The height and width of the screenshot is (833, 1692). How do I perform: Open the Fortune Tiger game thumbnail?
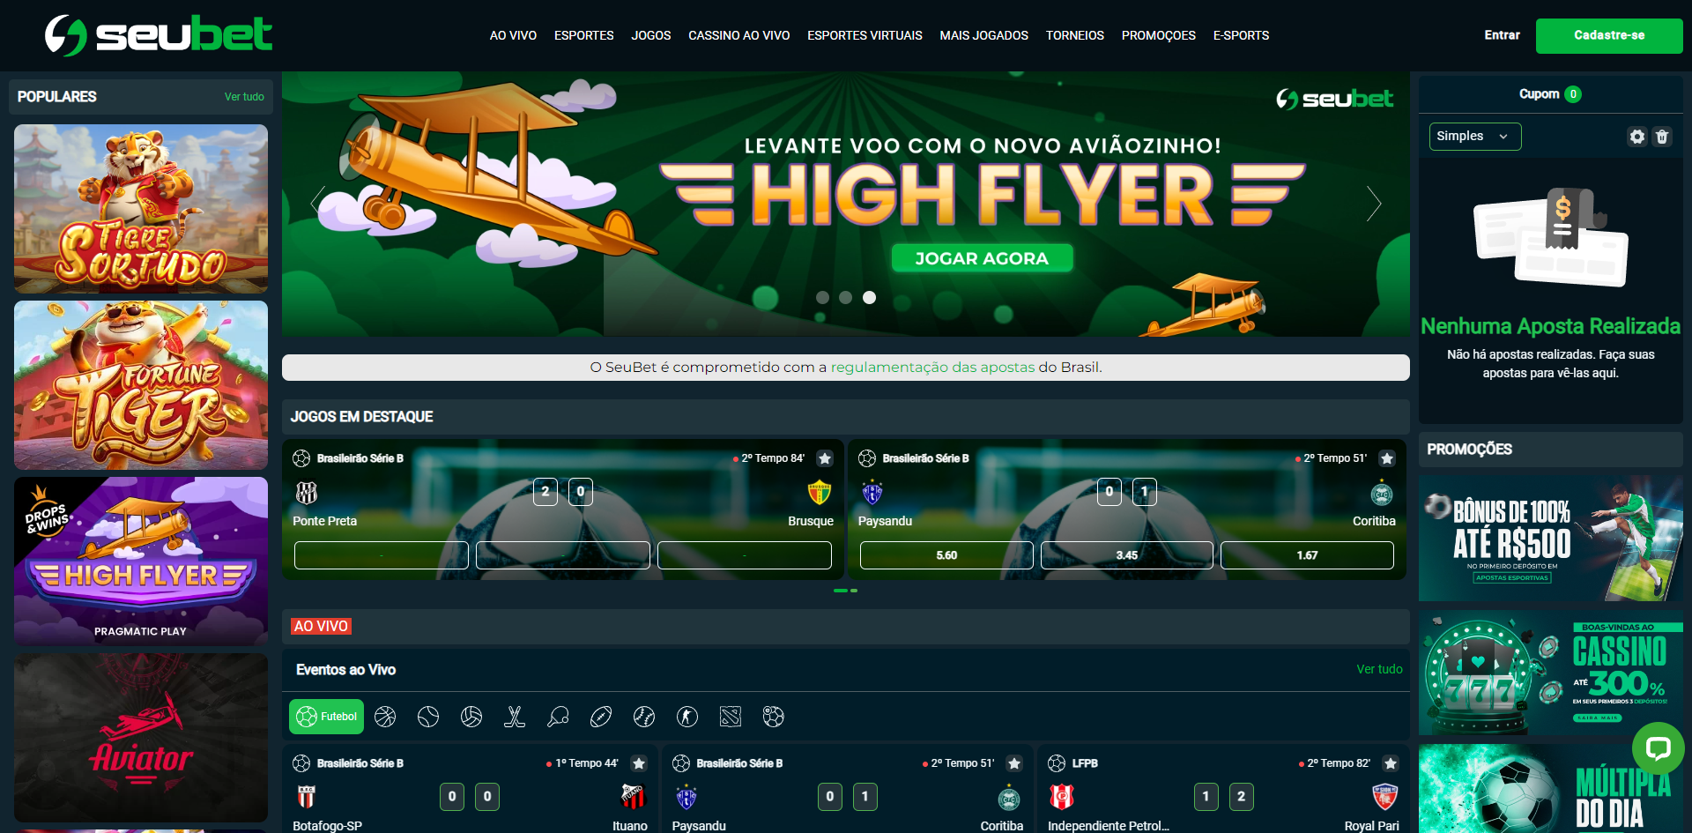pos(141,385)
